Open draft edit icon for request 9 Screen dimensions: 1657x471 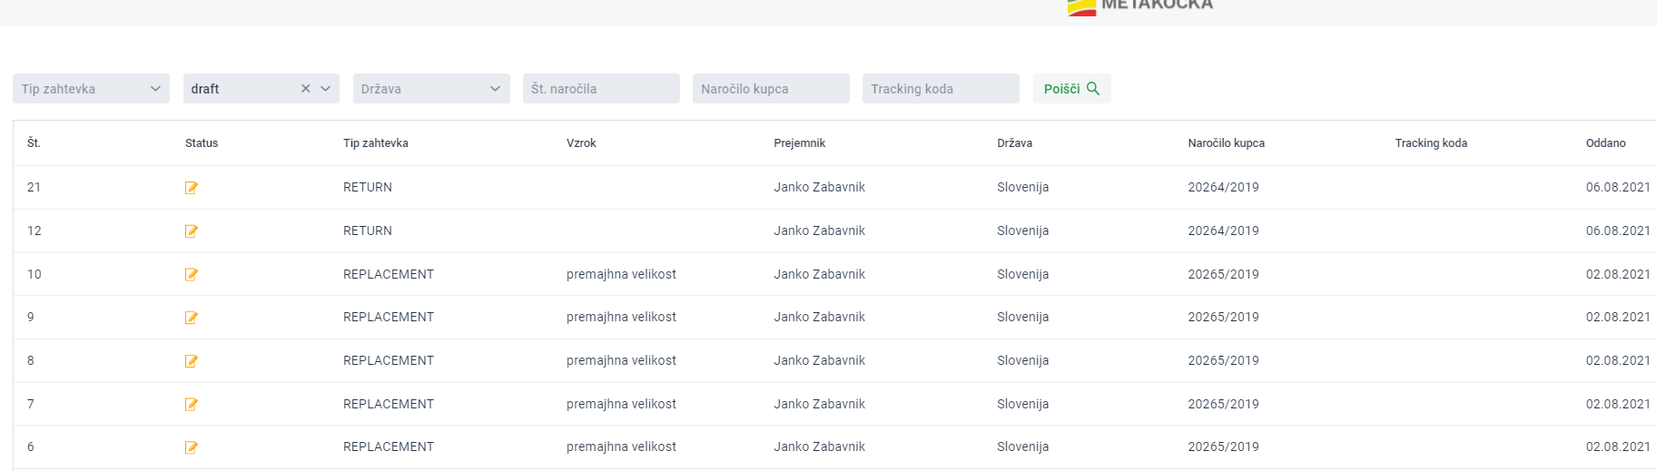192,318
